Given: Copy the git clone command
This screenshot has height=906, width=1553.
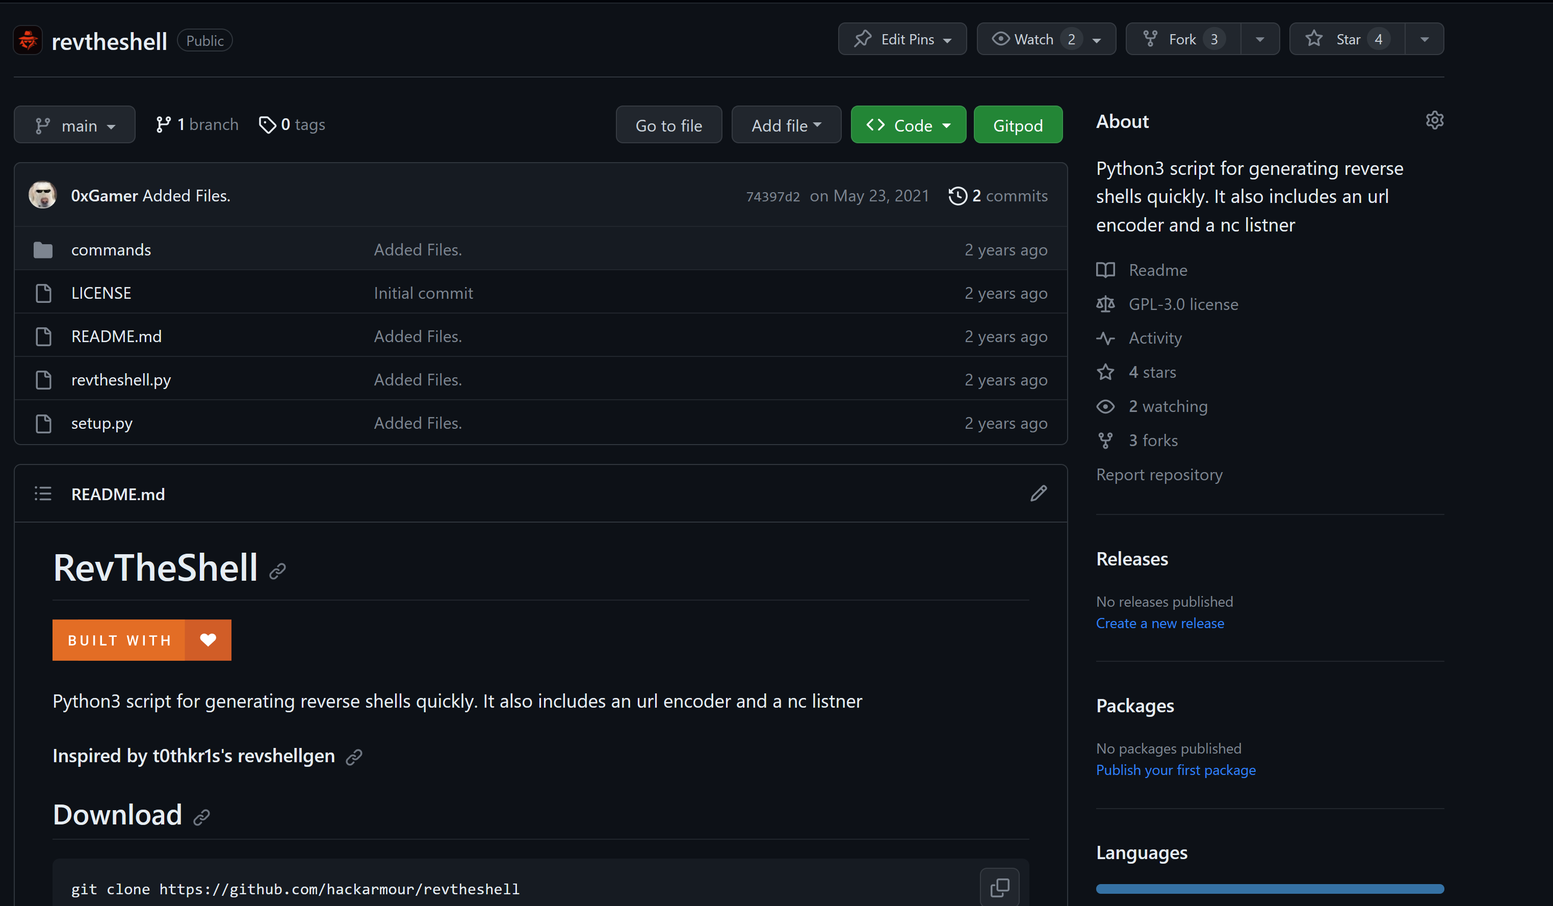Looking at the screenshot, I should [x=999, y=888].
